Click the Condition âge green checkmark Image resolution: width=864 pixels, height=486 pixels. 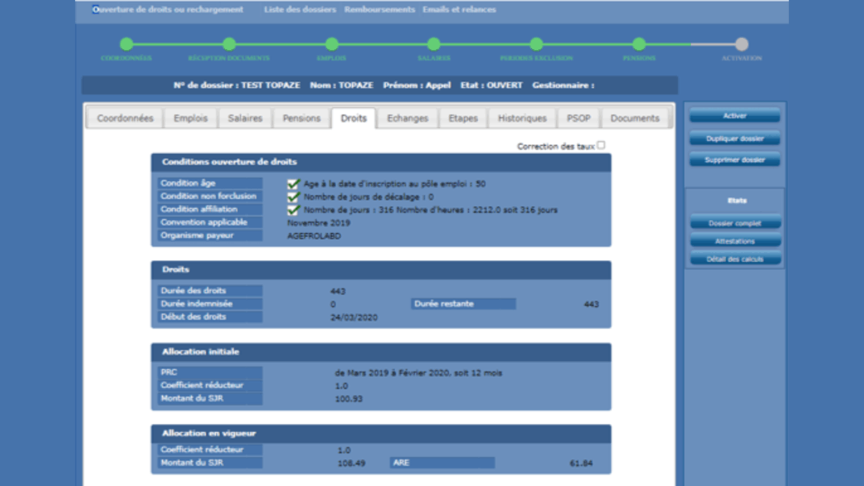pos(293,184)
